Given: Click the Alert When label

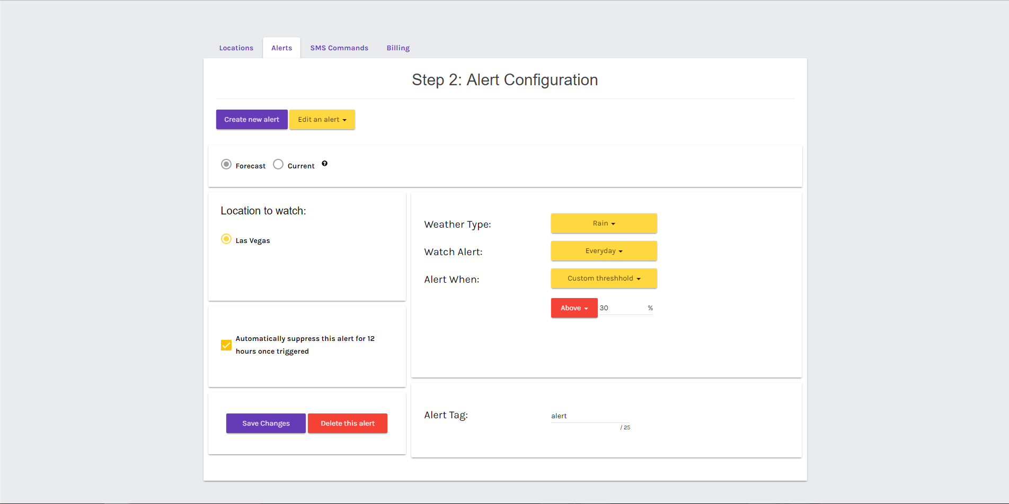Looking at the screenshot, I should click(x=452, y=280).
